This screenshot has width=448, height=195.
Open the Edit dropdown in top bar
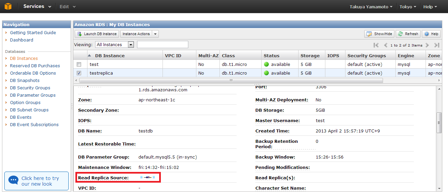pyautogui.click(x=67, y=7)
